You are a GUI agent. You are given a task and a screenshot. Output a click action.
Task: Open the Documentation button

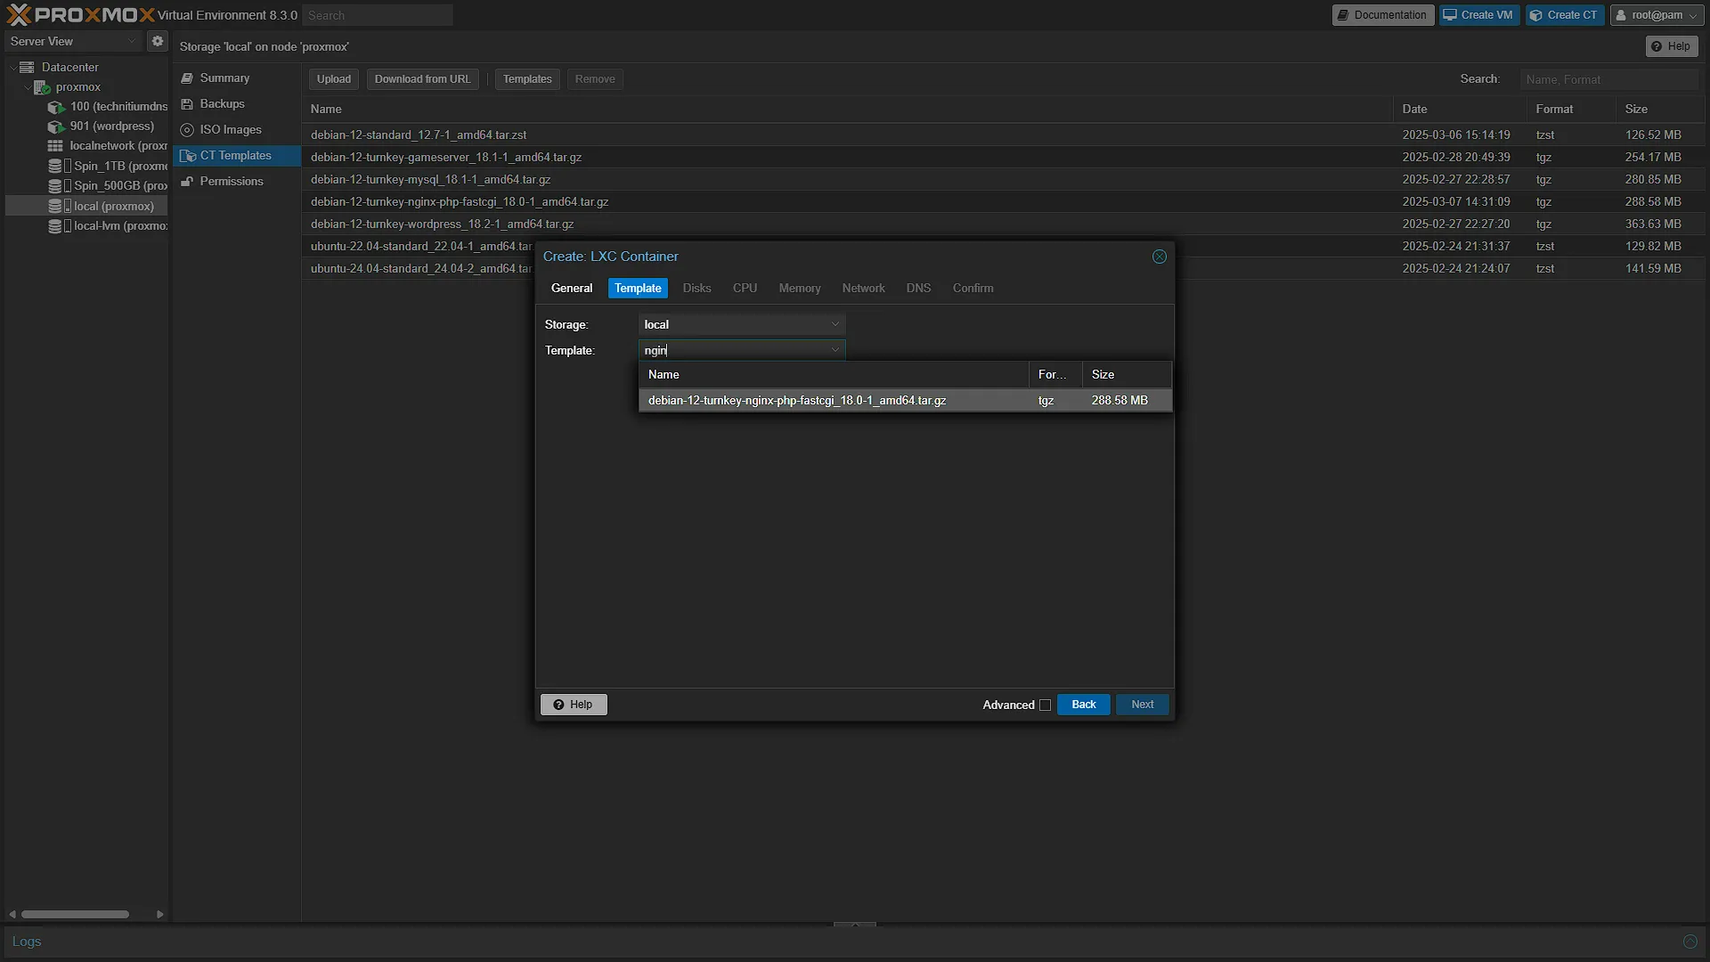point(1383,15)
